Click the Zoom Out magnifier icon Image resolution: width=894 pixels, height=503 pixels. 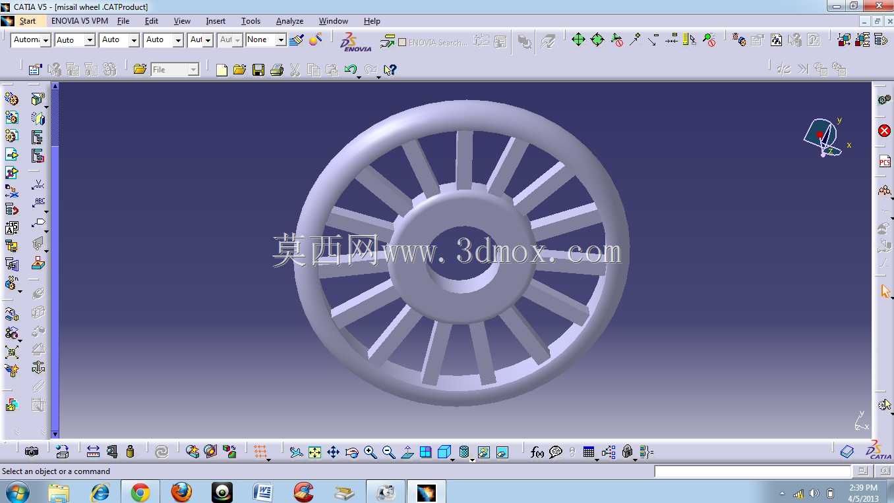click(388, 452)
